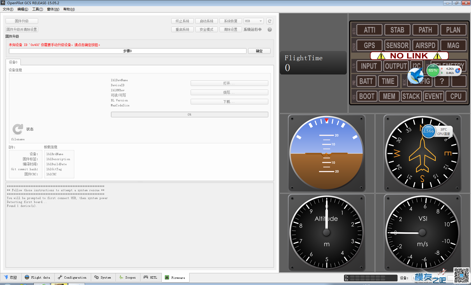Click the VSI m/s gauge dial
The width and height of the screenshot is (471, 285).
tap(422, 232)
